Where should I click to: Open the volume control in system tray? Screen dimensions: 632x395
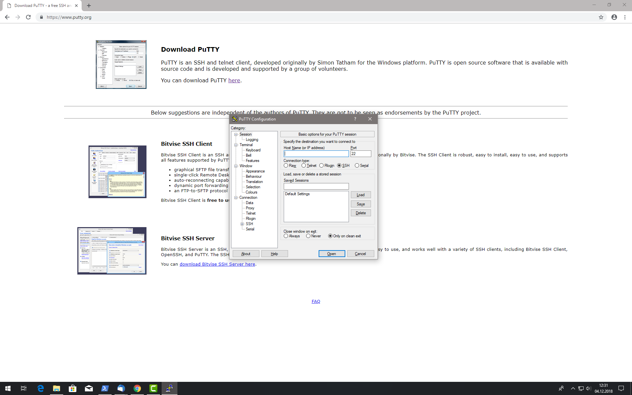coord(589,388)
